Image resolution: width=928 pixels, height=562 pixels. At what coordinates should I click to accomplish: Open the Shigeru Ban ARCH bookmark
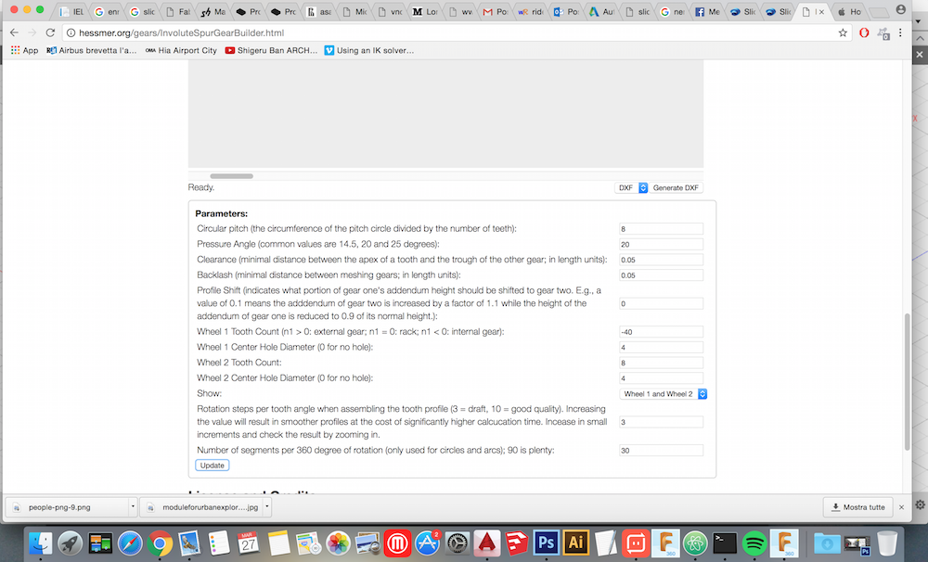[271, 50]
